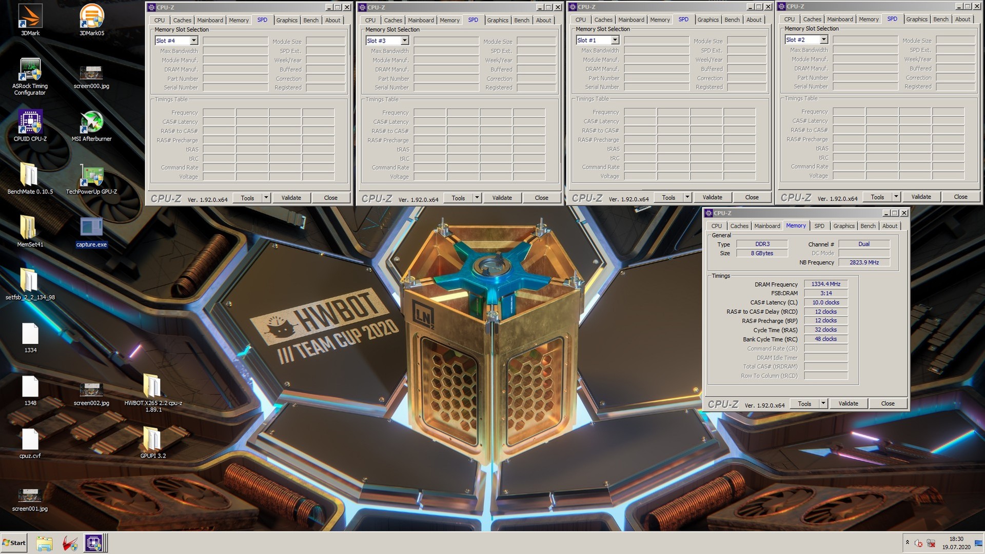Open the GPUPI 3.2 folder
The image size is (985, 554).
click(x=153, y=442)
